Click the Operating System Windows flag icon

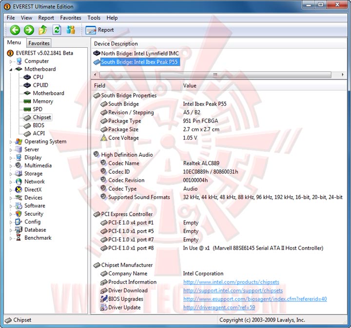(19, 142)
